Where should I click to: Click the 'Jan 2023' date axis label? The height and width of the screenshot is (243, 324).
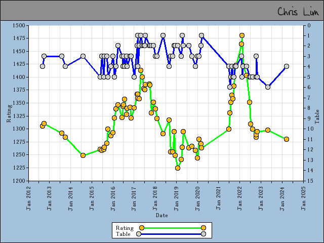coord(261,198)
